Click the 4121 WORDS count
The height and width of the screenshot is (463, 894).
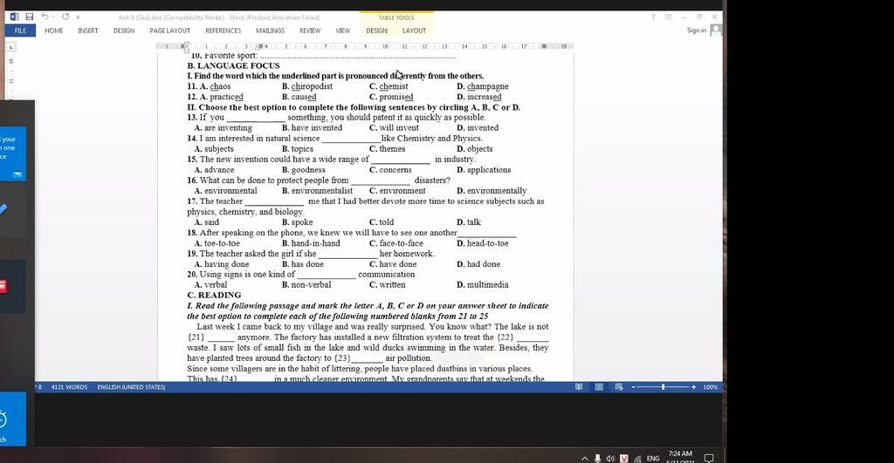[x=69, y=386]
